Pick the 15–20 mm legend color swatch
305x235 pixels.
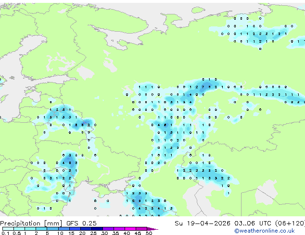point(75,229)
